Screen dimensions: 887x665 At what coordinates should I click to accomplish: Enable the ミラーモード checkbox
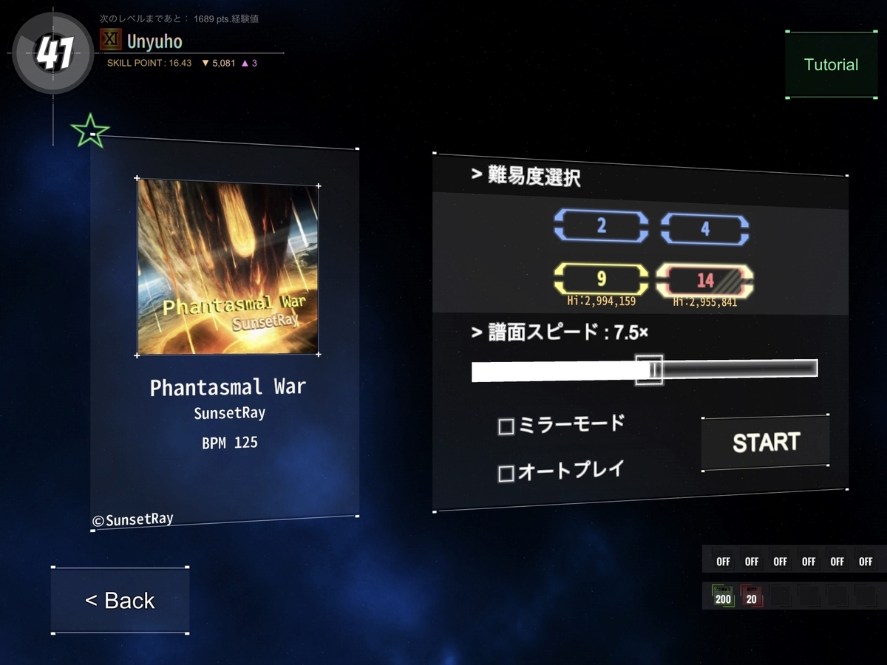click(506, 426)
